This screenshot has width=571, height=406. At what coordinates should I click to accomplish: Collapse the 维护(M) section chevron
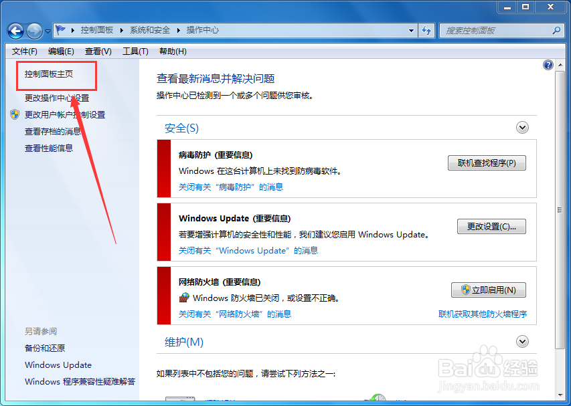(x=522, y=342)
